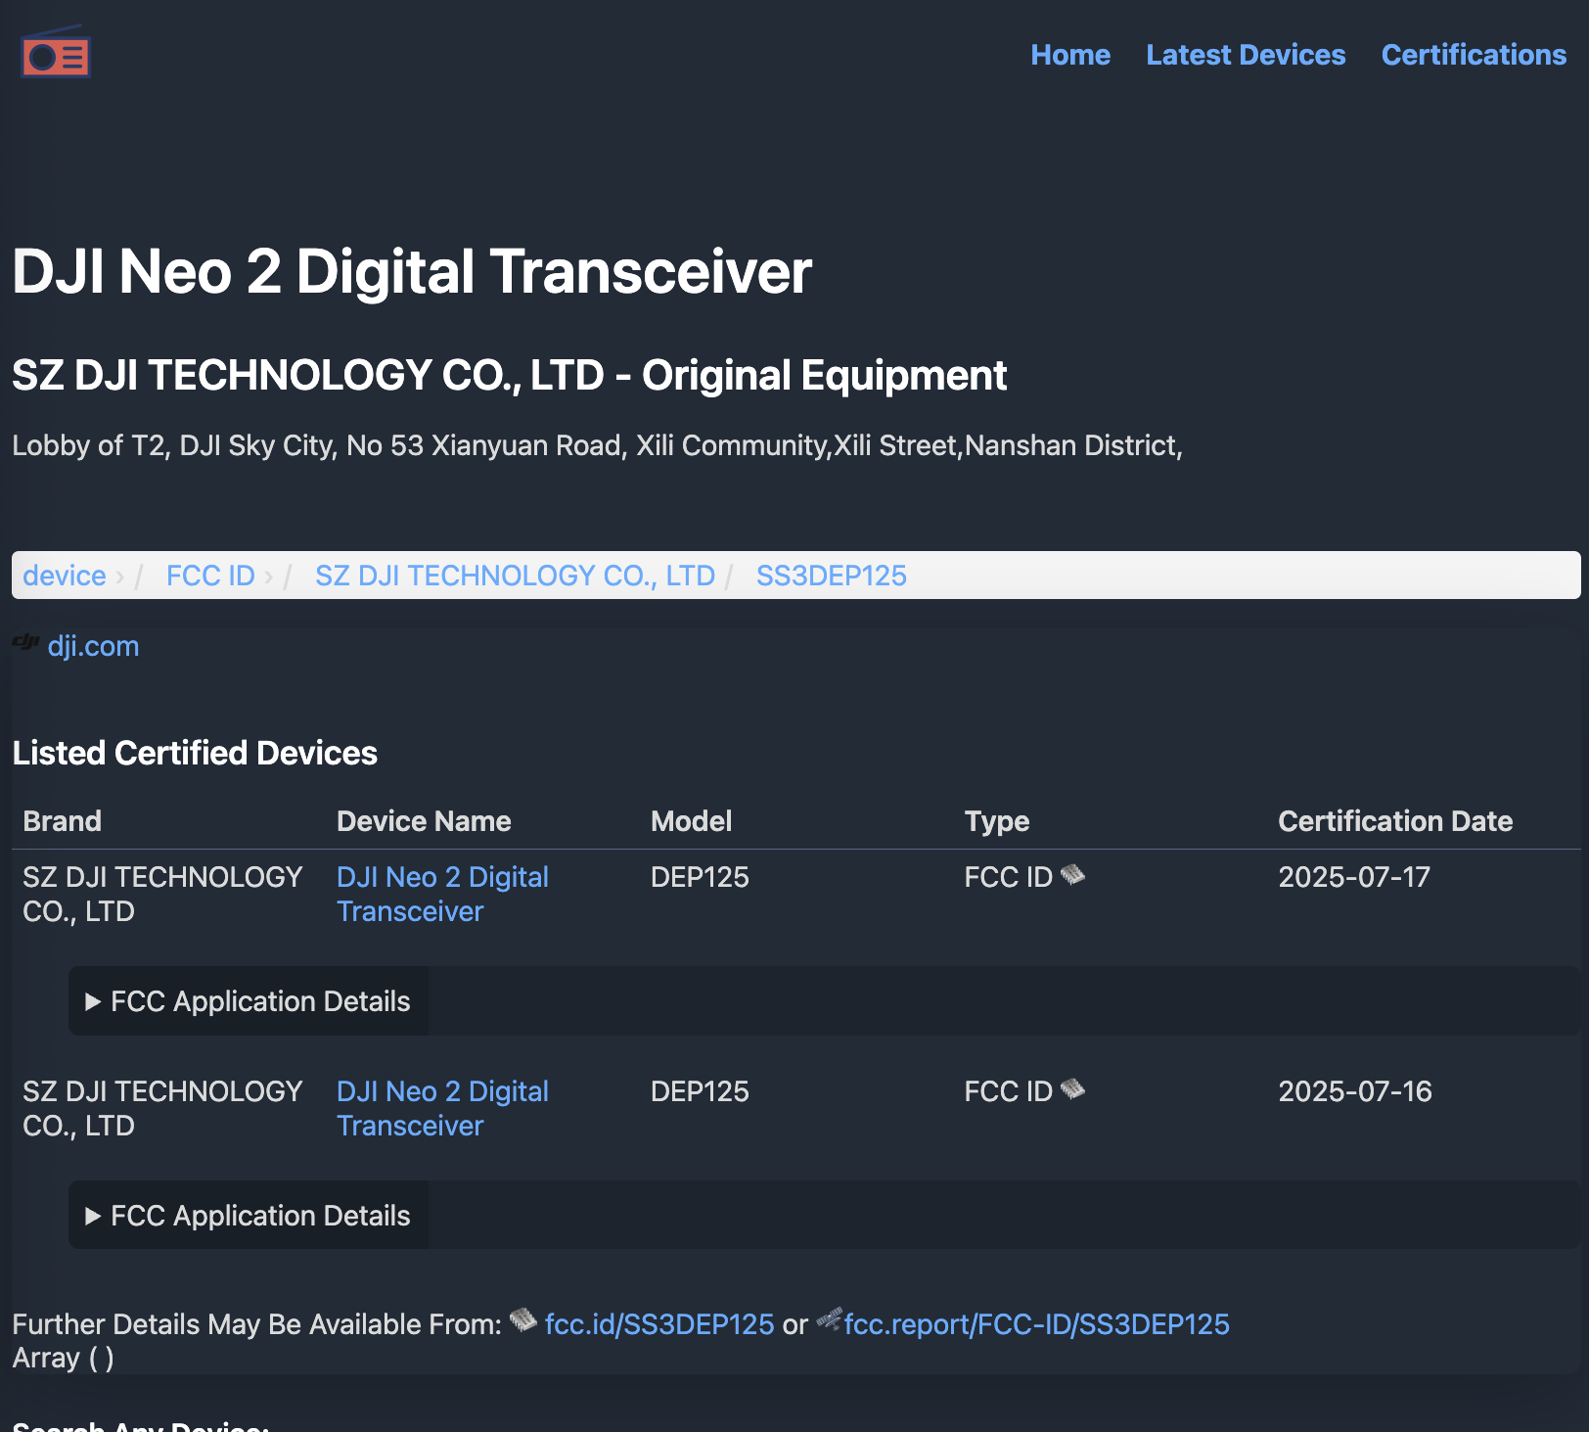The image size is (1589, 1432).
Task: Open Latest Devices page
Action: click(x=1246, y=55)
